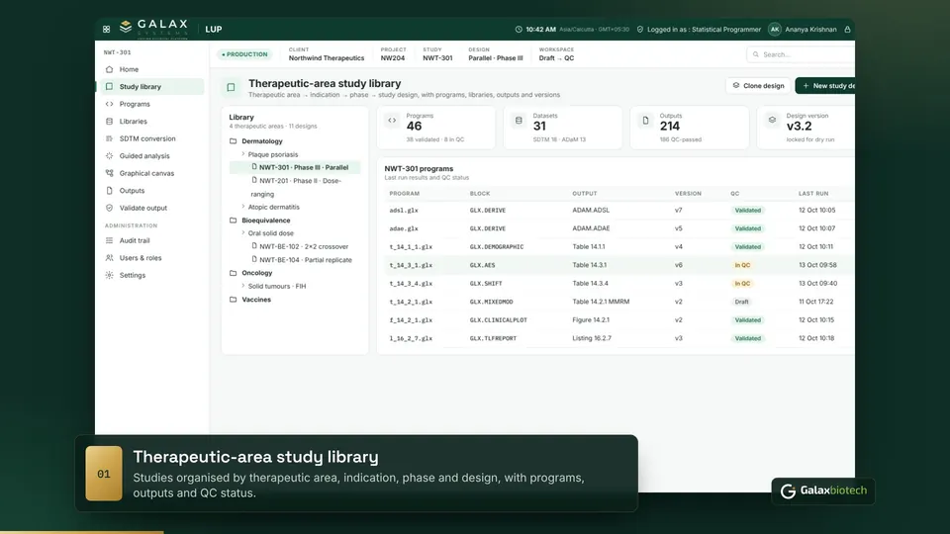
Task: Click the f_14_2_1.glx program name
Action: click(x=411, y=320)
